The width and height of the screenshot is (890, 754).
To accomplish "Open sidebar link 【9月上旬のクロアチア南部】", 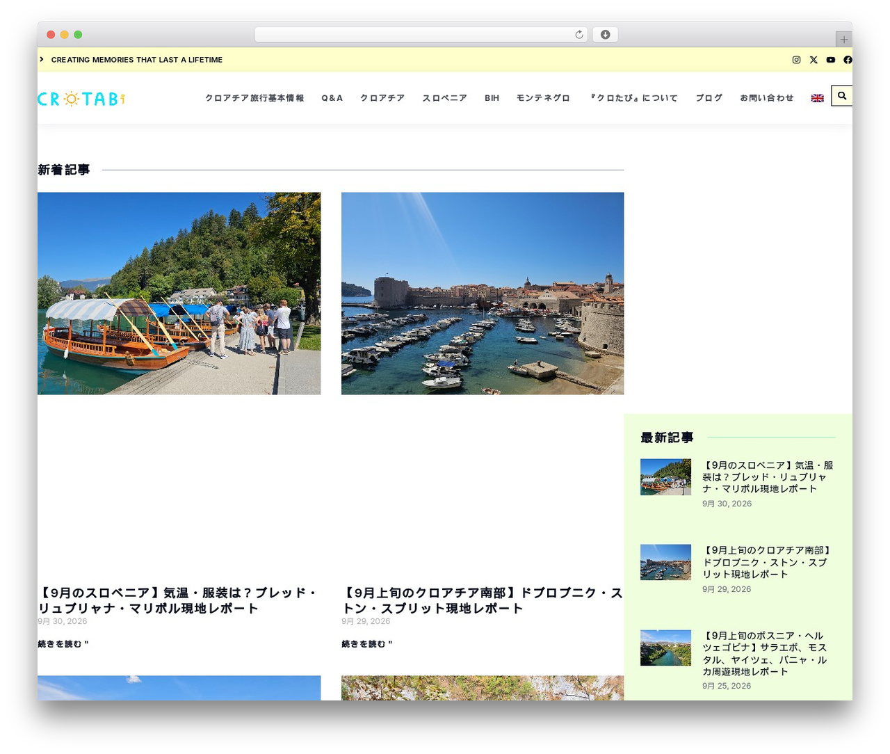I will coord(768,563).
